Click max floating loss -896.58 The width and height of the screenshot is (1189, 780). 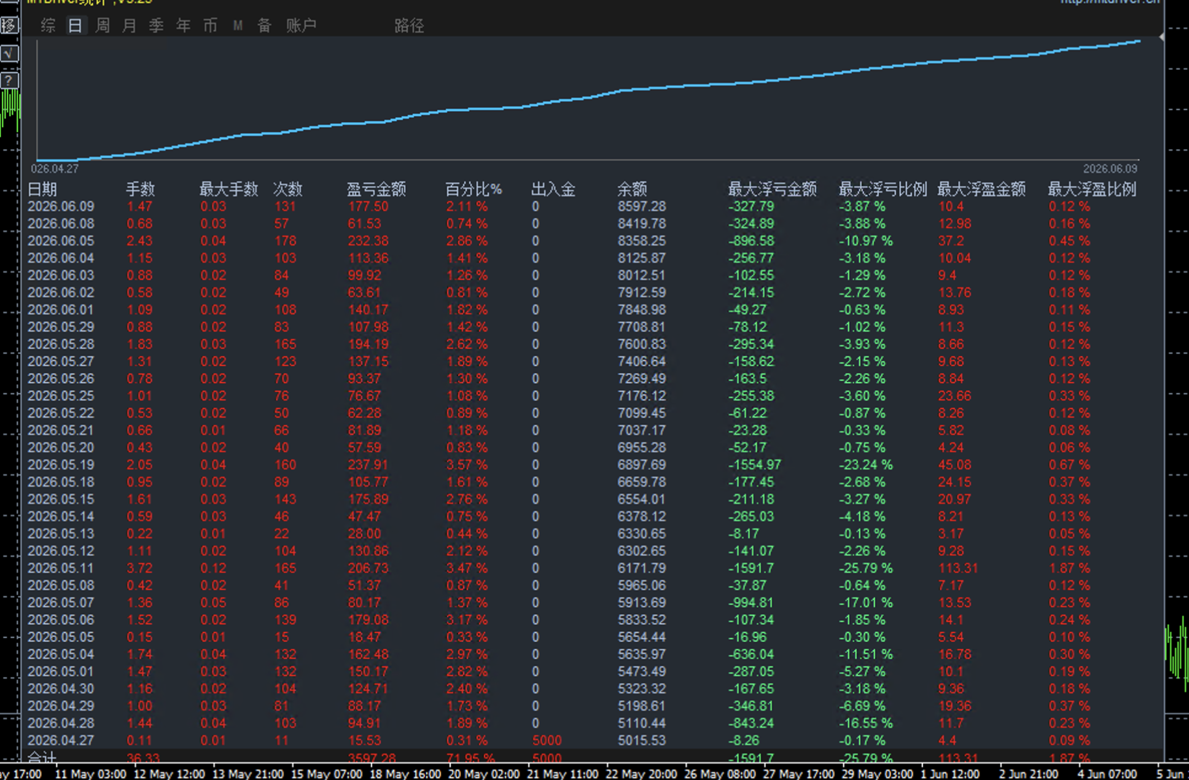point(752,241)
